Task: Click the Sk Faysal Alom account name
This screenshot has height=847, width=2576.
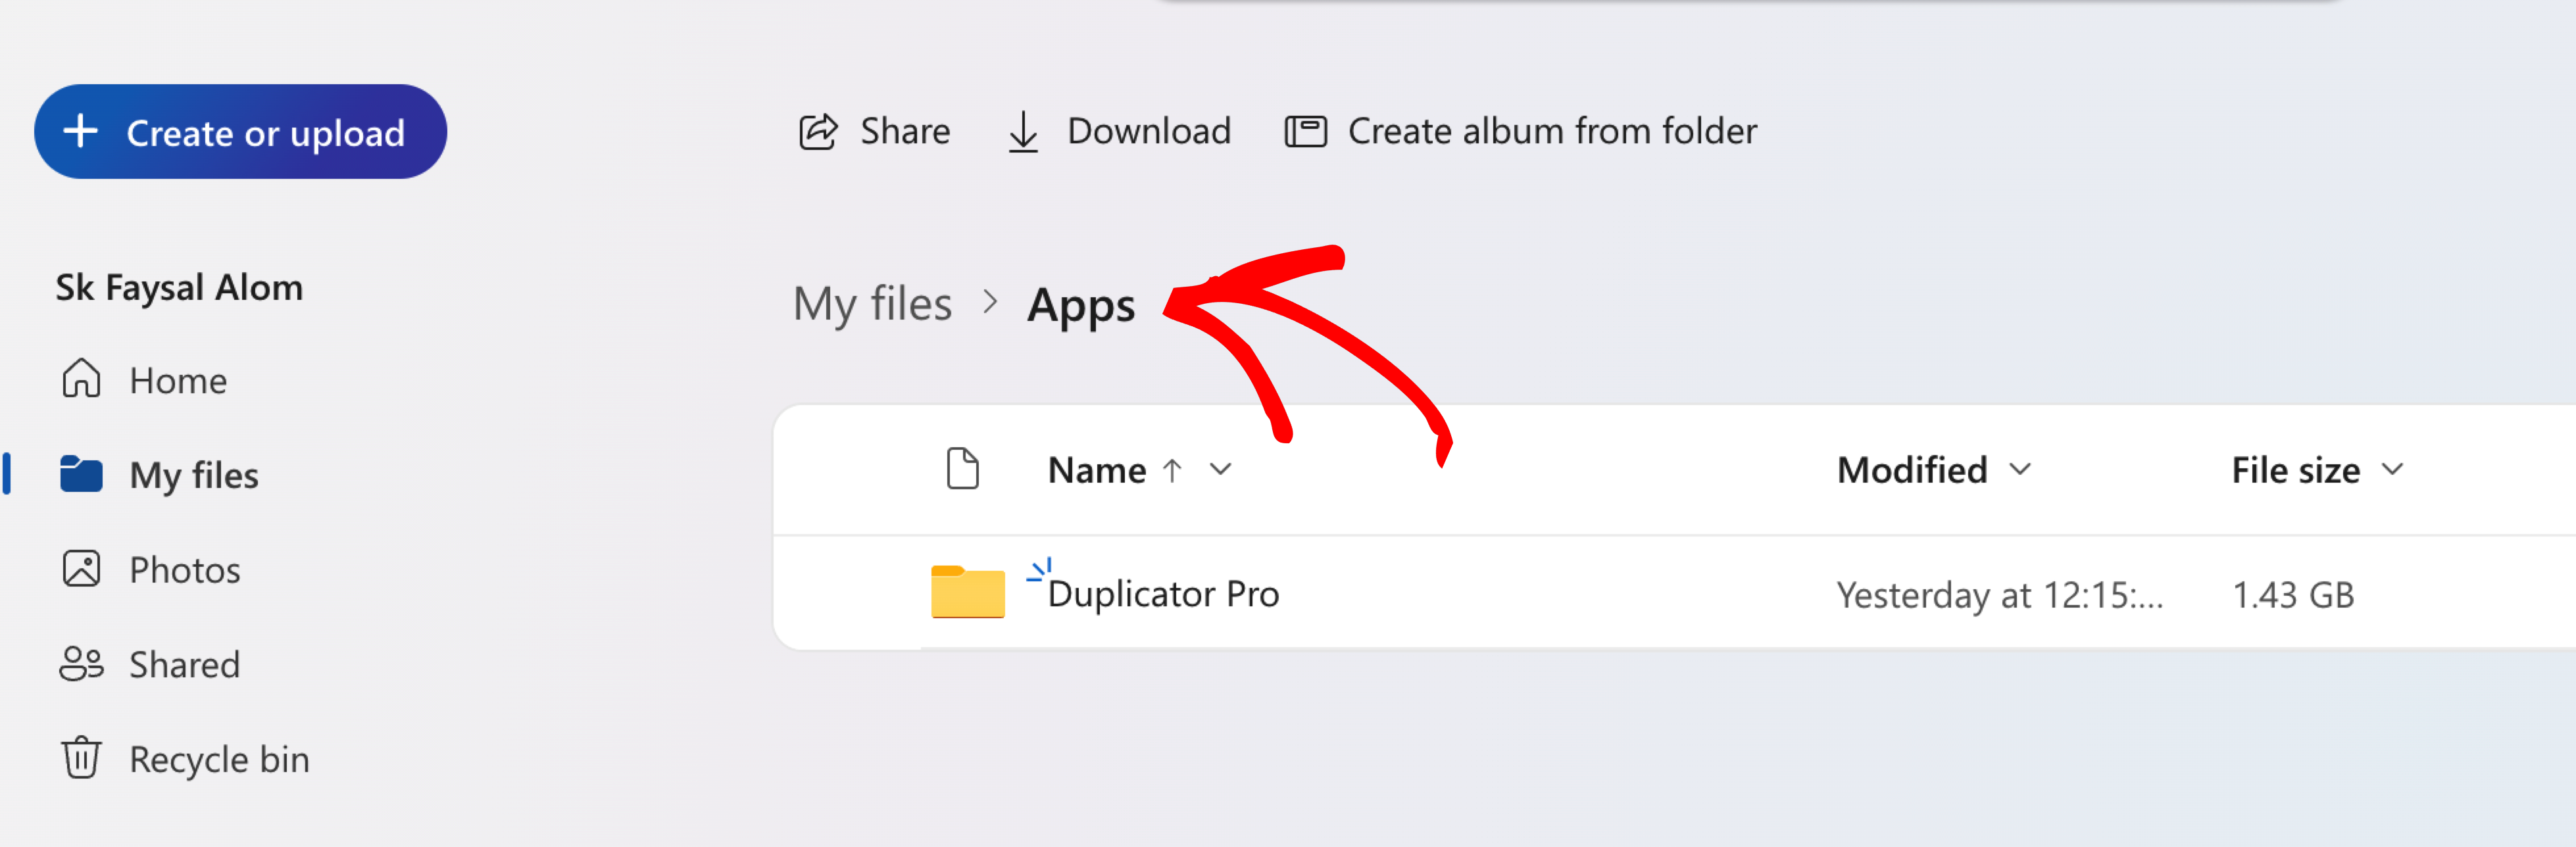Action: pyautogui.click(x=179, y=287)
